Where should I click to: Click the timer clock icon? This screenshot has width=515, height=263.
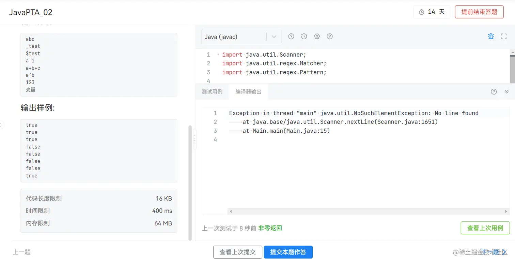pos(422,12)
